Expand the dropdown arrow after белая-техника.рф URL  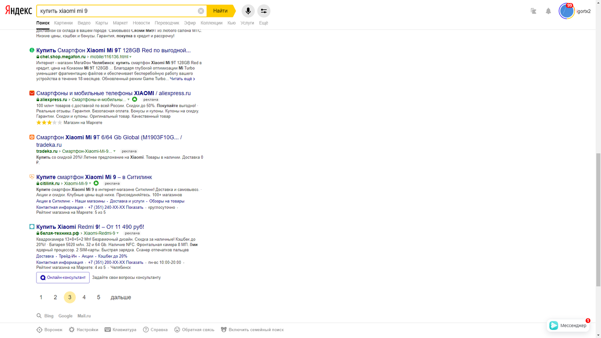(118, 233)
